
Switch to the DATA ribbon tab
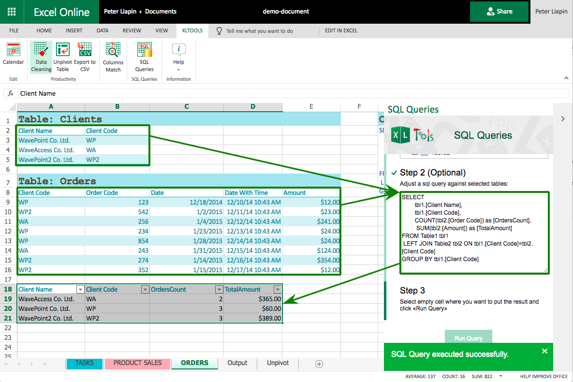click(103, 31)
